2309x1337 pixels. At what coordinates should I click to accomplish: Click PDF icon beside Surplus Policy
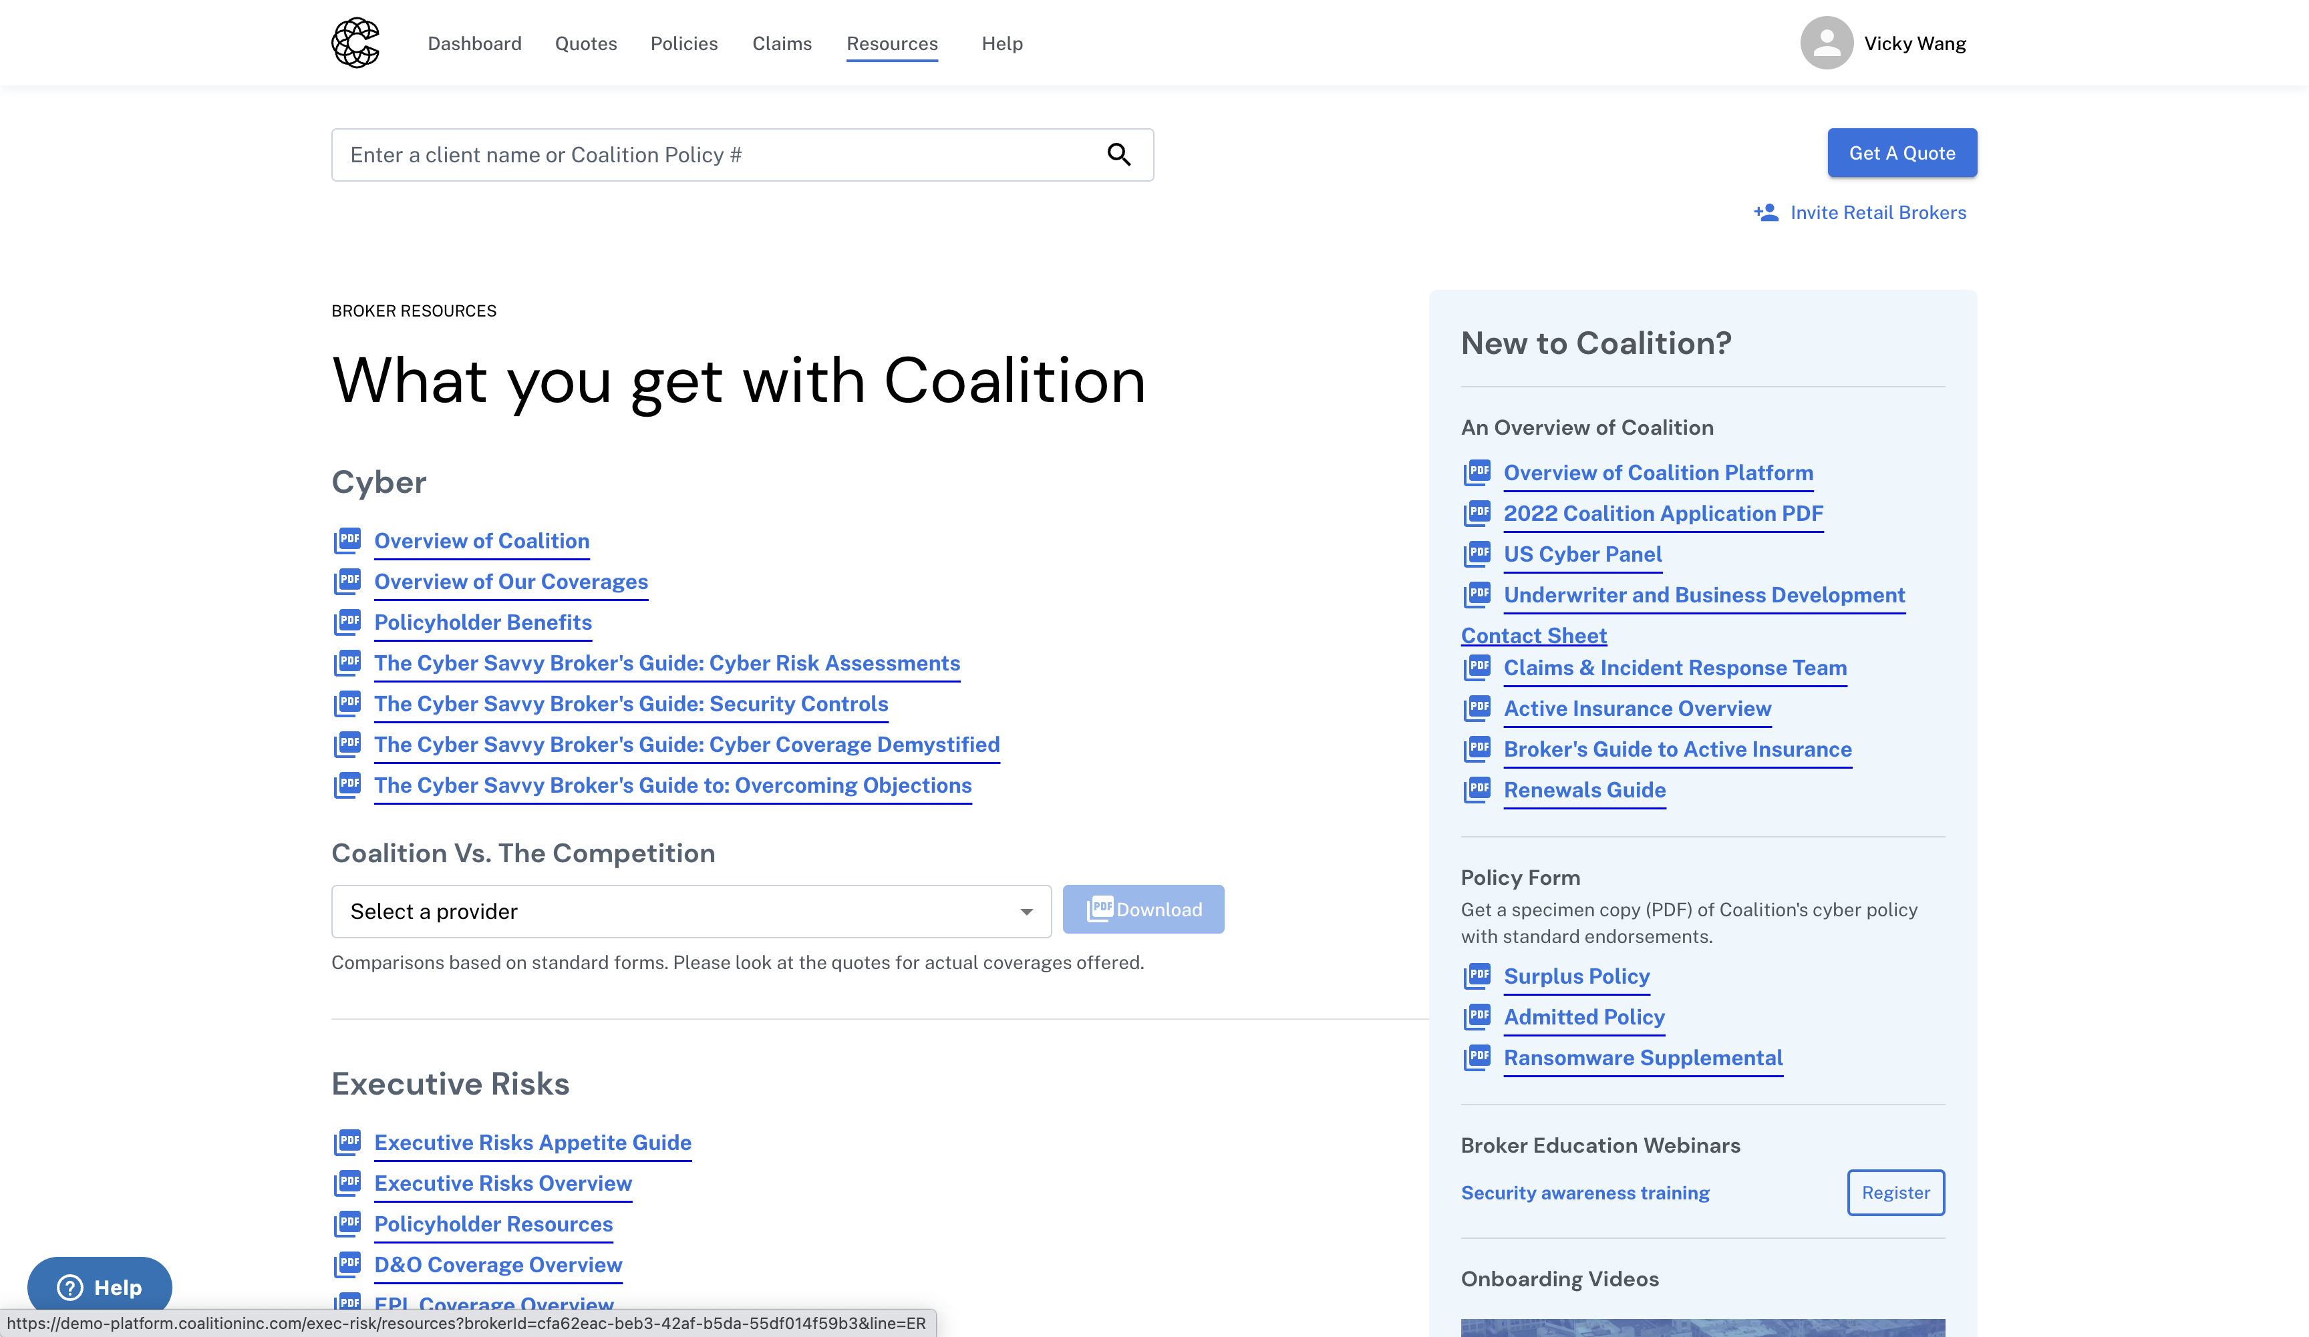coord(1477,976)
